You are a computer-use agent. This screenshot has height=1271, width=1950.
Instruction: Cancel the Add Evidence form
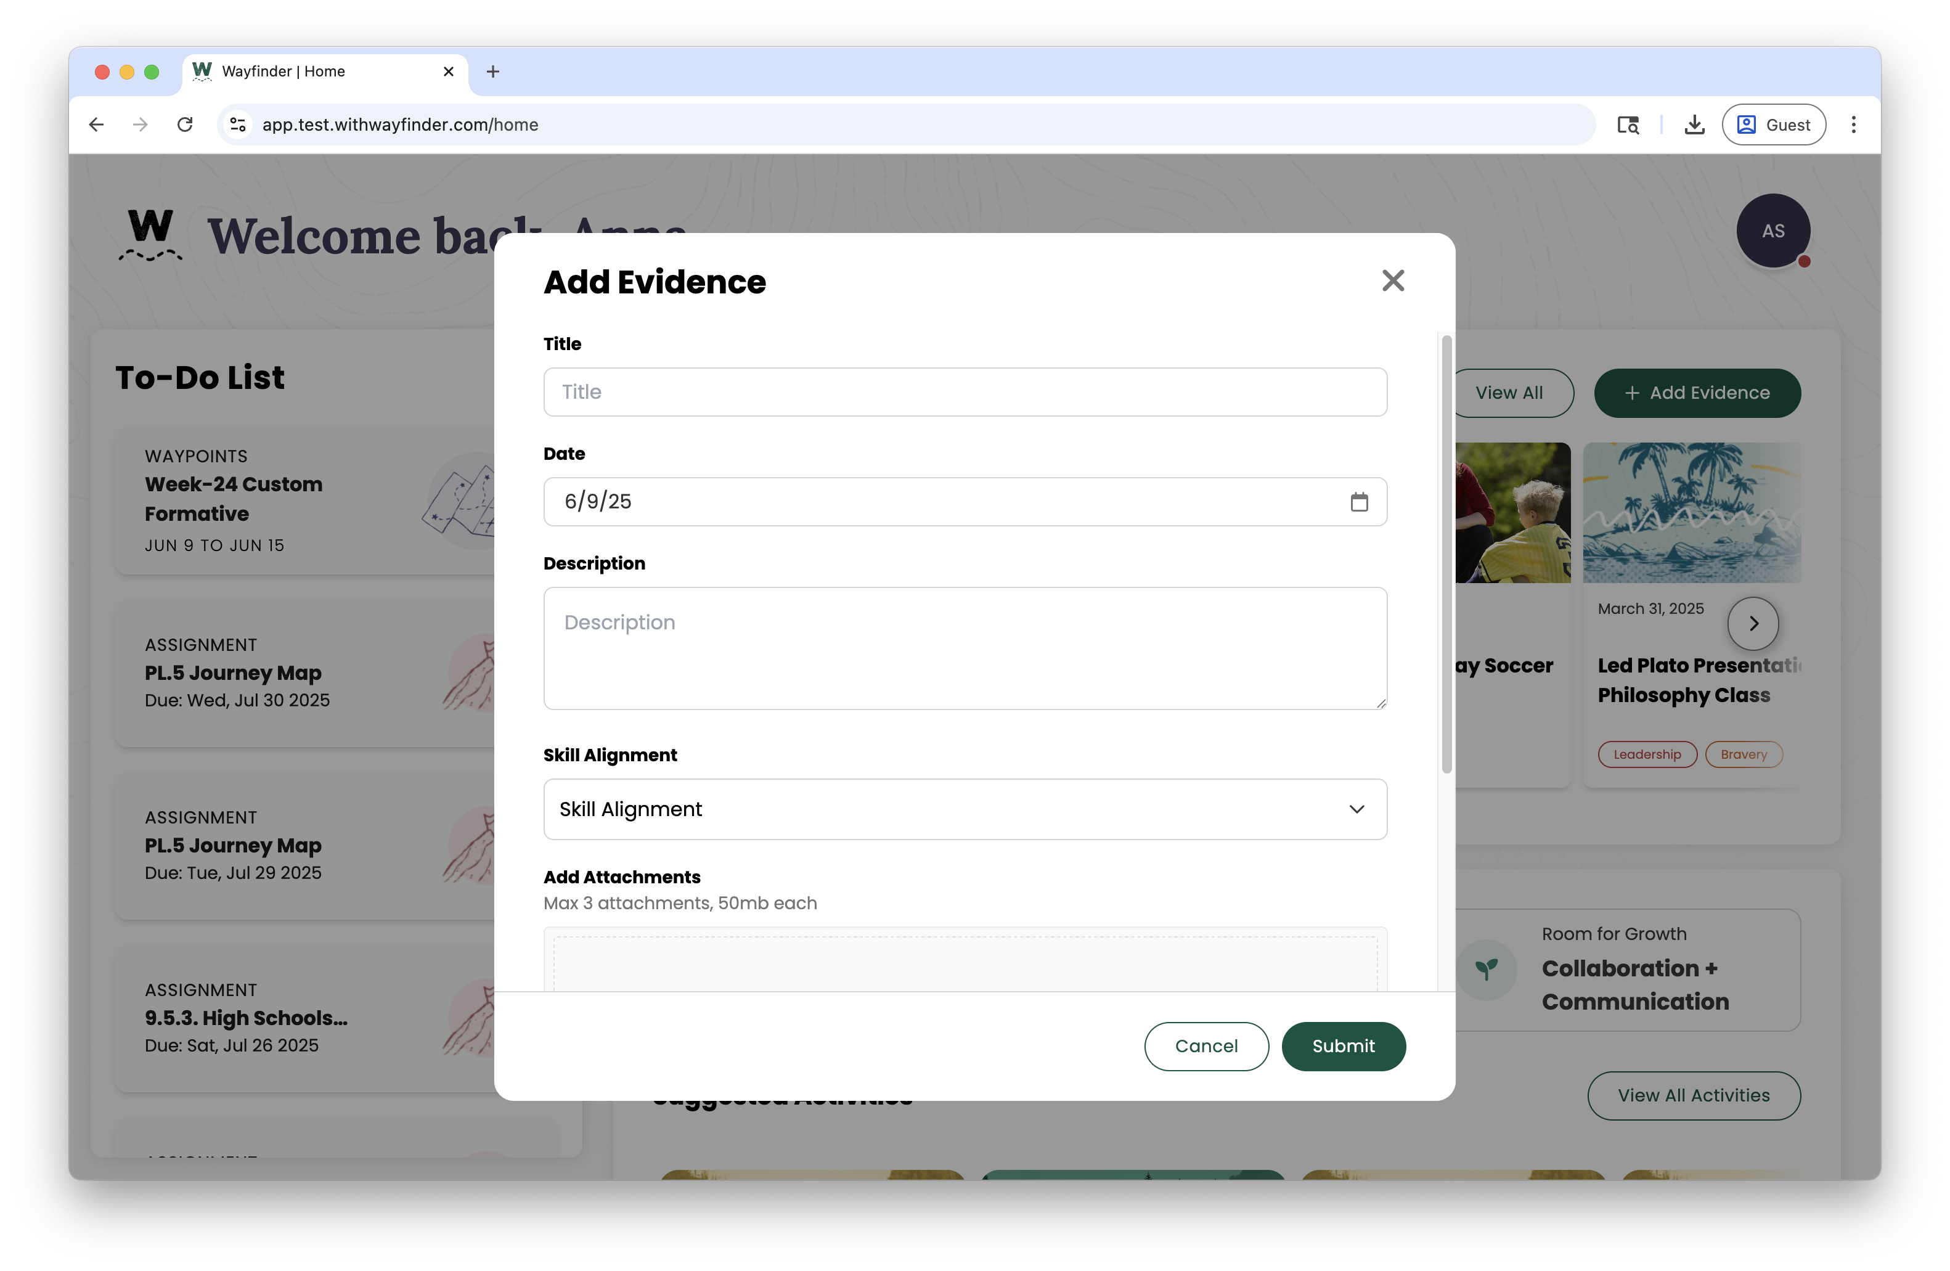pos(1206,1045)
